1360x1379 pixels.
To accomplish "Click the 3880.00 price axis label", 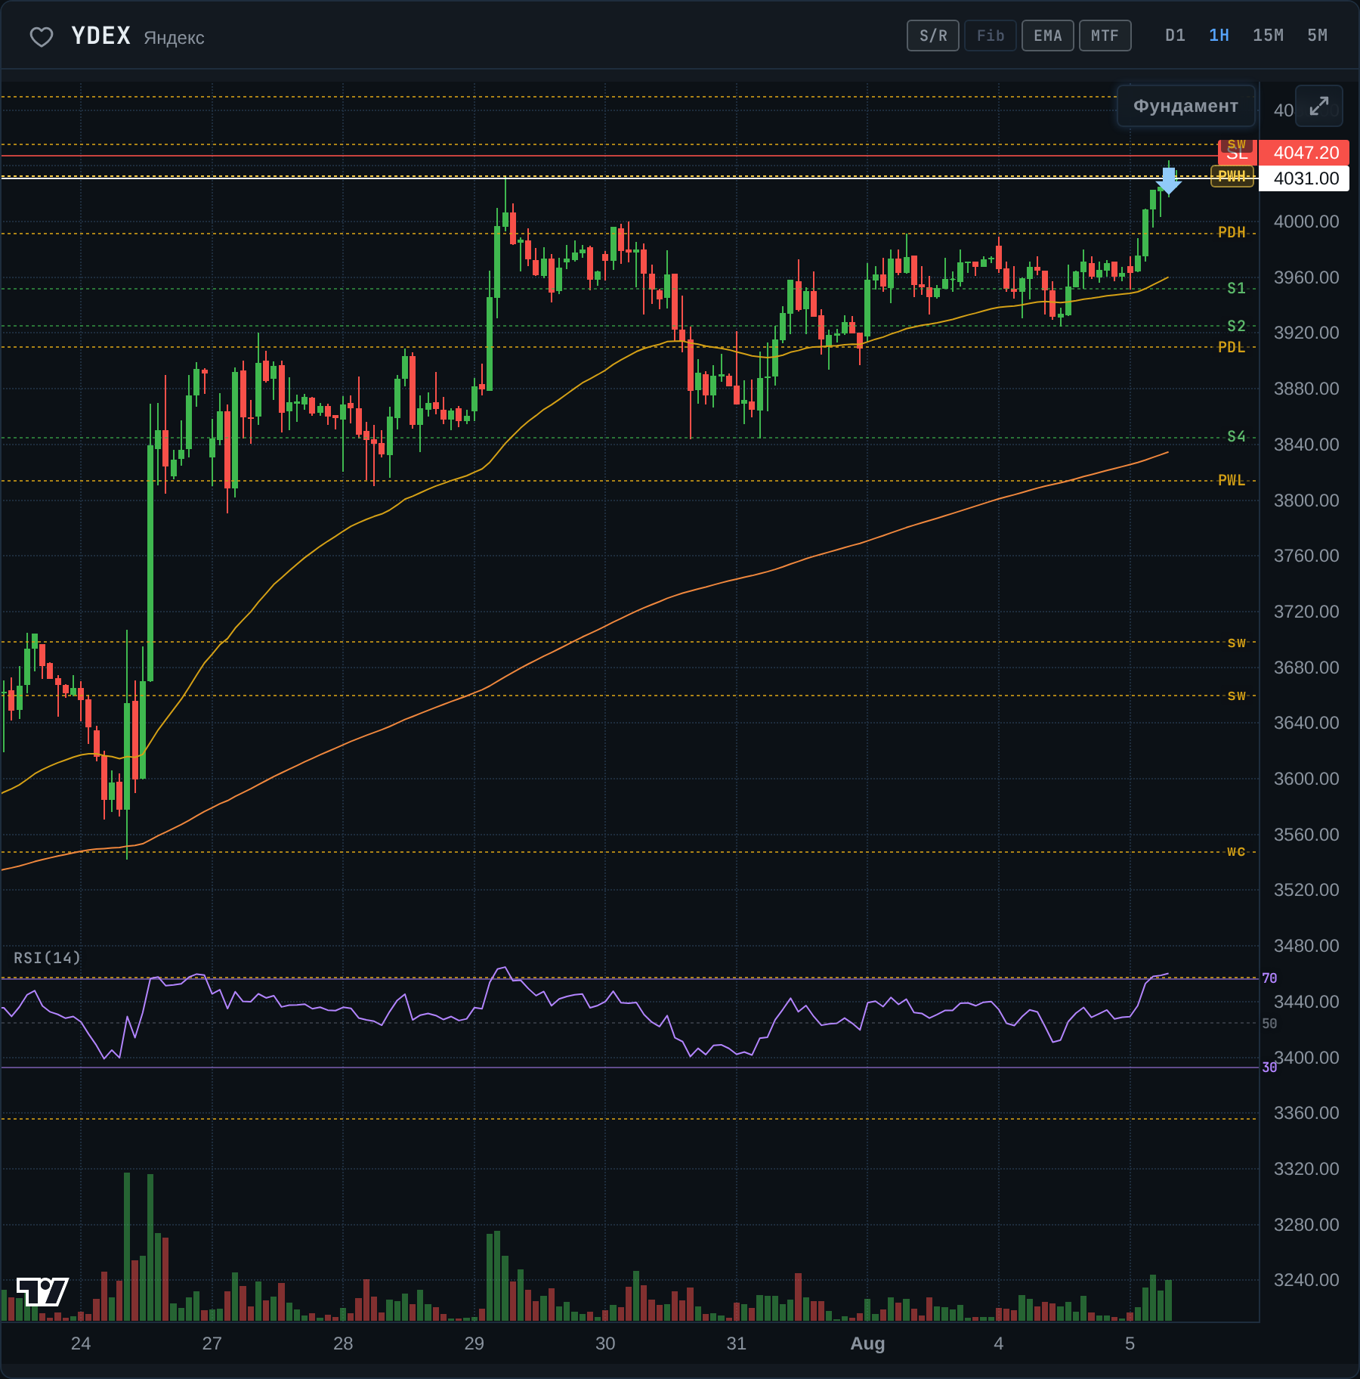I will click(x=1306, y=389).
